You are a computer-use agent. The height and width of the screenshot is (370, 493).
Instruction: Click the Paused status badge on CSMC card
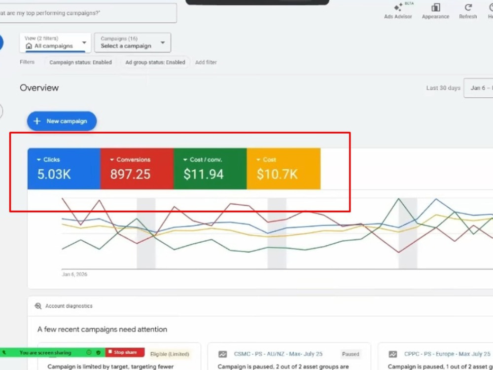point(351,354)
